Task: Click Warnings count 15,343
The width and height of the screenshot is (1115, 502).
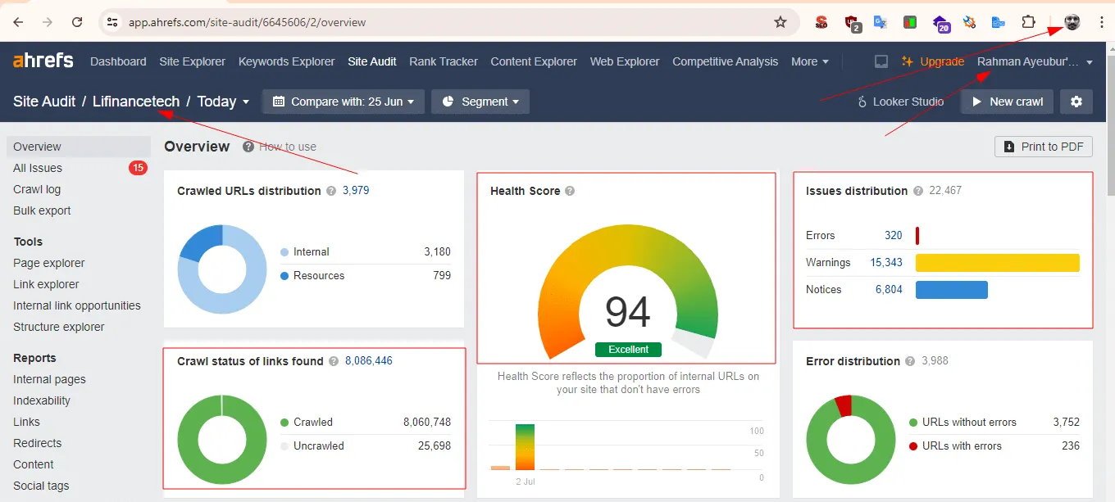Action: point(886,262)
